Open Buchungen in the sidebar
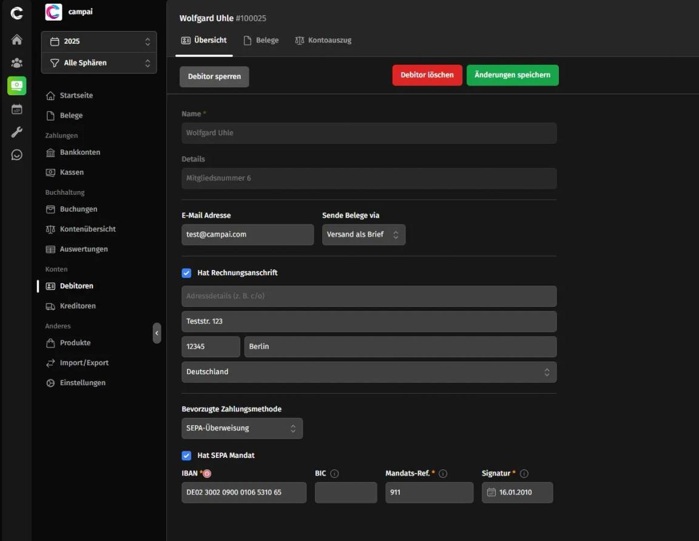Screen dimensions: 699x541 click(72, 209)
